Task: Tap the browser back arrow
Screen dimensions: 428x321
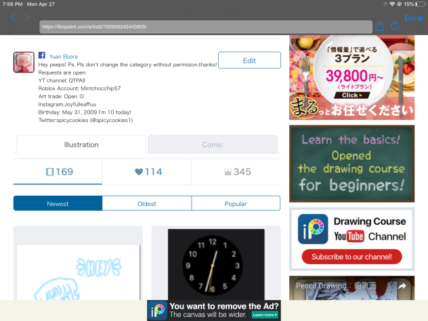Action: [x=13, y=18]
